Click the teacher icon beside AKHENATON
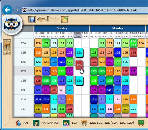The image size is (148, 130). 36,123
